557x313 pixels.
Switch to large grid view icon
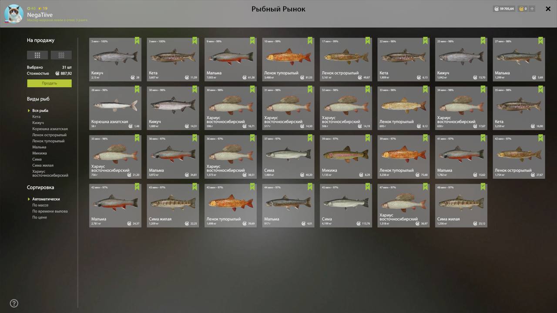point(37,55)
